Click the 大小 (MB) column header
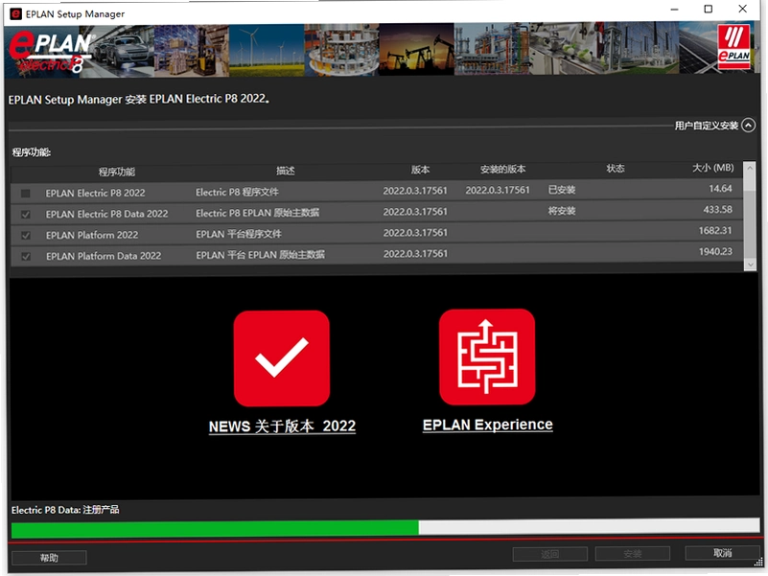The height and width of the screenshot is (576, 768). point(713,168)
